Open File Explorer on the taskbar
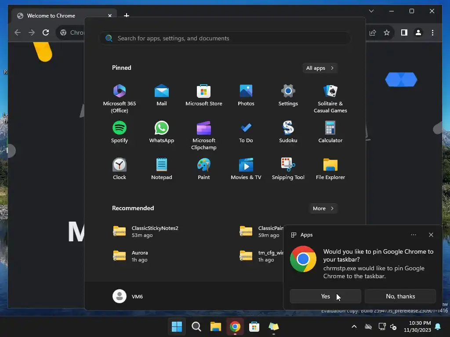Screen dimensions: 450x337 click(x=215, y=326)
